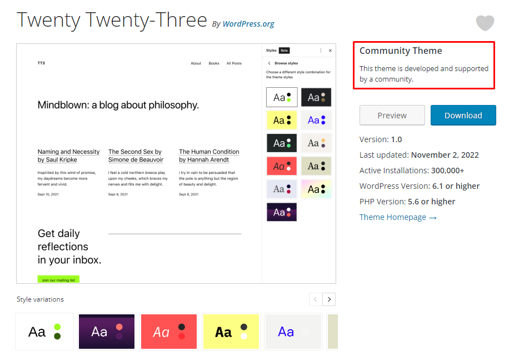Download the Twenty Twenty-Three theme
Viewport: 514px width, 356px height.
pos(463,115)
